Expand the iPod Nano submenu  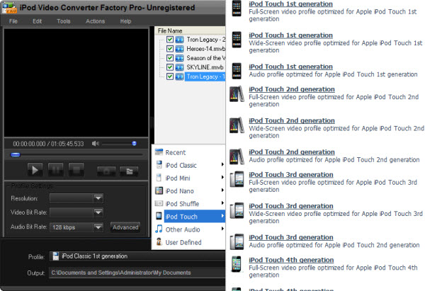[x=188, y=190]
